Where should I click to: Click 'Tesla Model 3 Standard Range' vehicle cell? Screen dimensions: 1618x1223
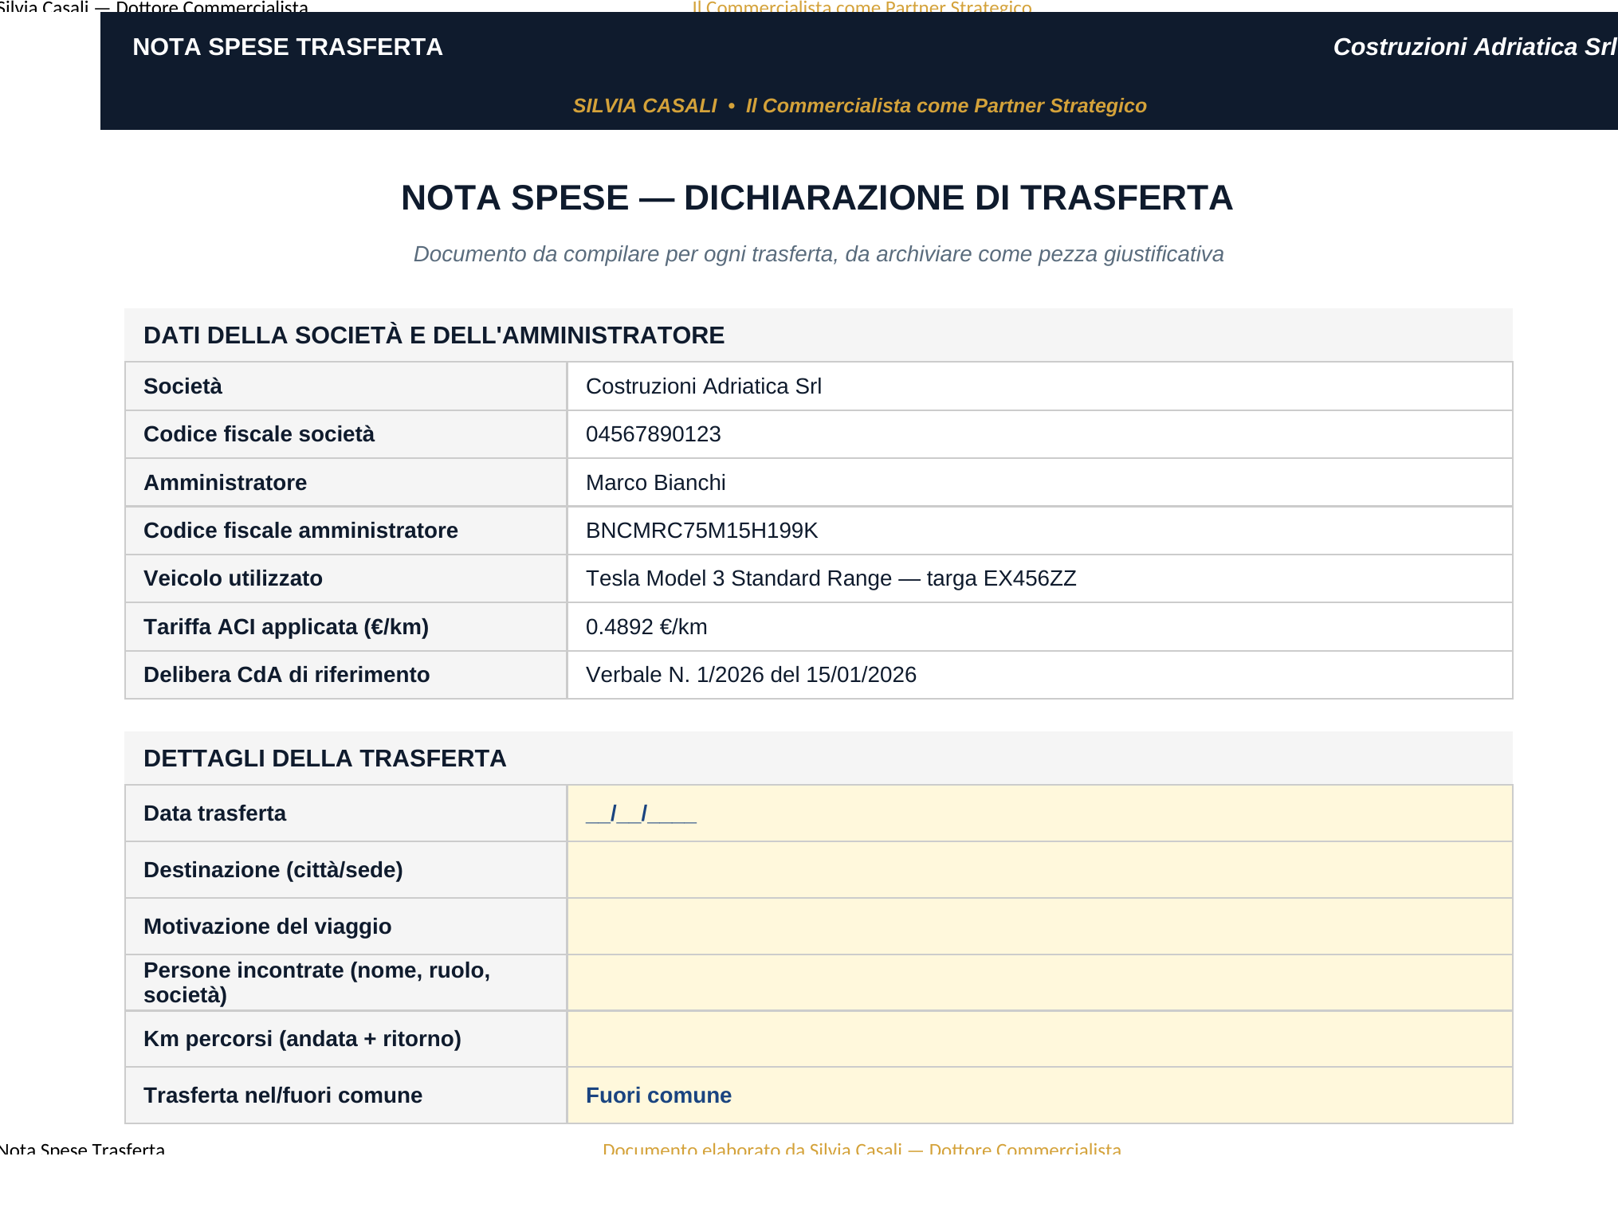(x=1039, y=578)
